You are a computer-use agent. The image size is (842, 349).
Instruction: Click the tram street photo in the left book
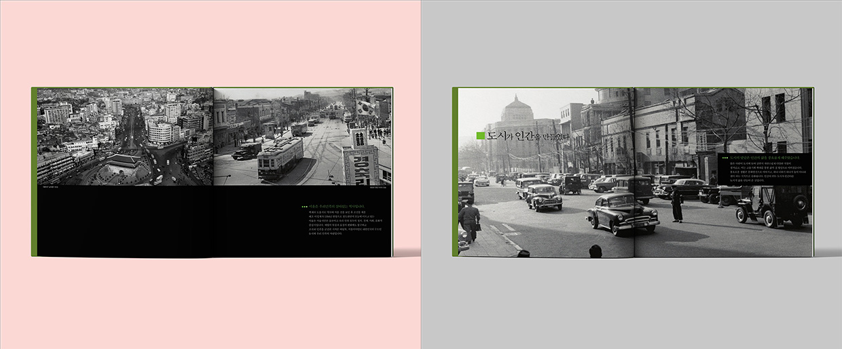click(x=303, y=136)
